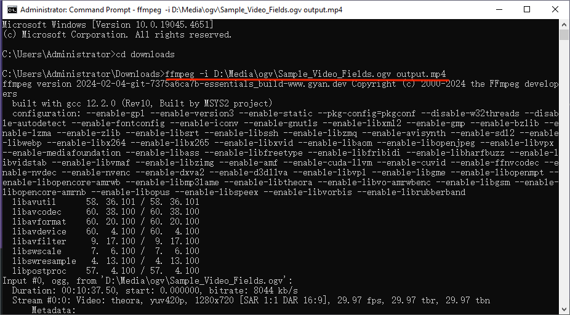Image resolution: width=570 pixels, height=315 pixels.
Task: Click the 'cd downloads' command line
Action: click(x=89, y=55)
